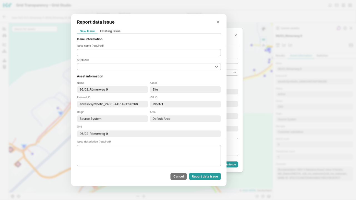The image size is (356, 200).
Task: Switch to the Existing Issue tab
Action: click(x=110, y=31)
